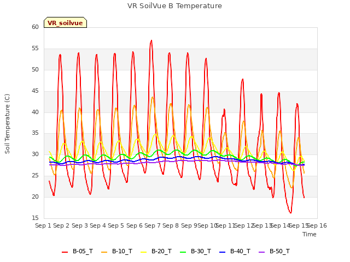Click the 20 y-axis tick label
350x262 pixels.
pyautogui.click(x=35, y=196)
